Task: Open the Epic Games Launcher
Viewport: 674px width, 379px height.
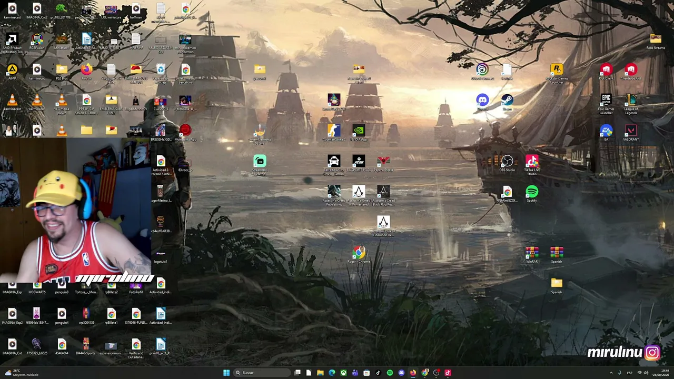Action: tap(606, 105)
